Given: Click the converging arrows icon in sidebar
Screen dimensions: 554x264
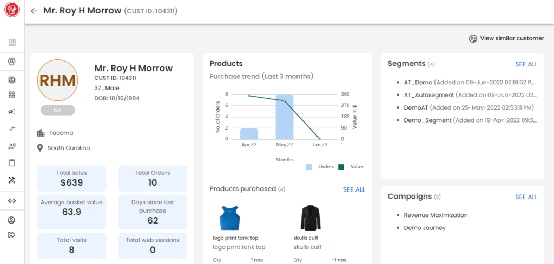Looking at the screenshot, I should pos(12,128).
